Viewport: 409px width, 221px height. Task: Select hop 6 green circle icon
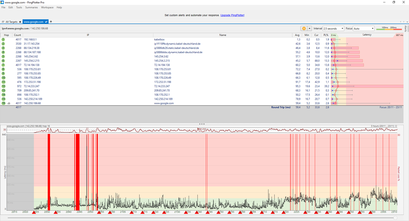(3, 60)
